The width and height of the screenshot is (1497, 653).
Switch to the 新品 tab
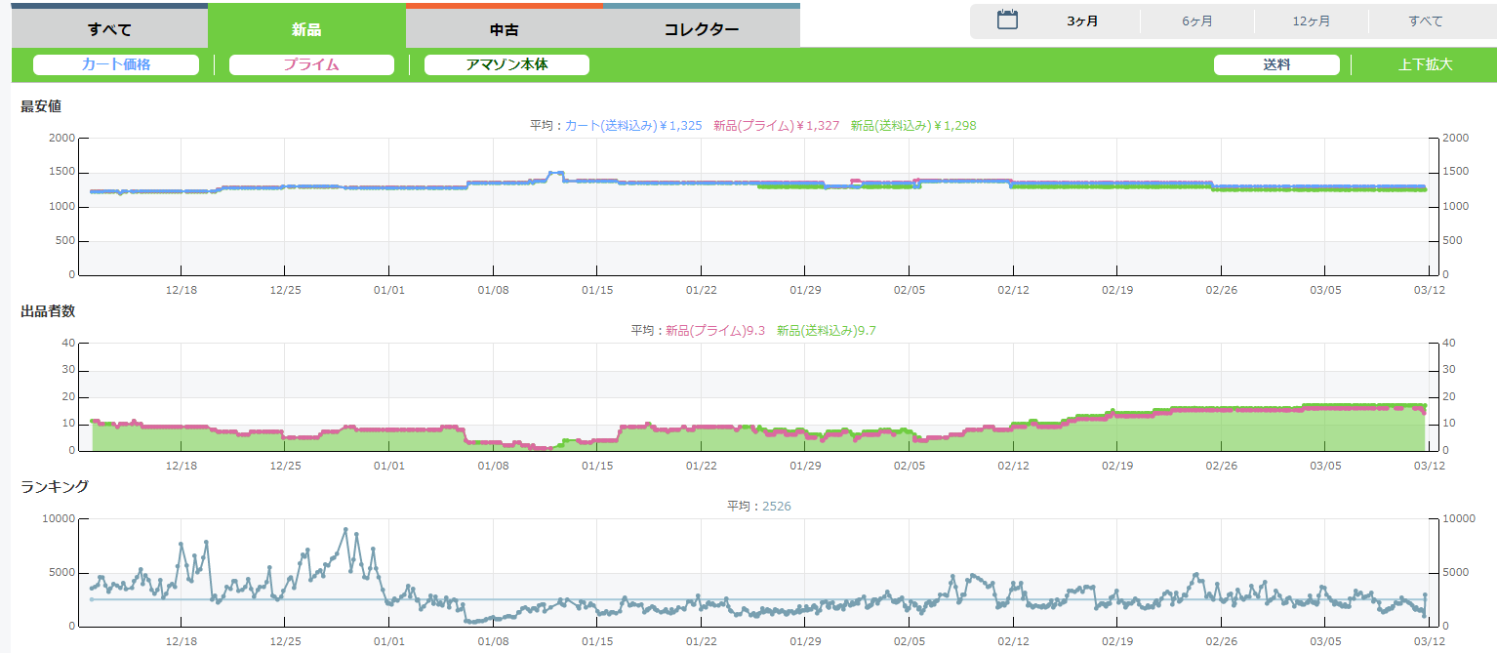(306, 28)
